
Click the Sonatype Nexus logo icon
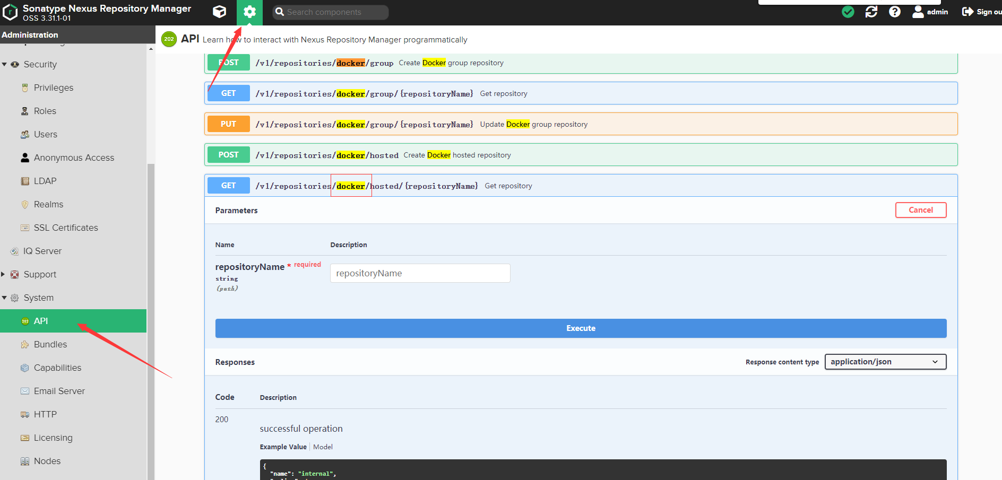10,12
